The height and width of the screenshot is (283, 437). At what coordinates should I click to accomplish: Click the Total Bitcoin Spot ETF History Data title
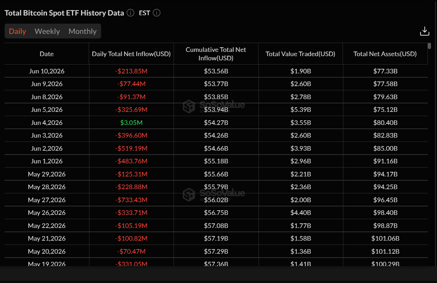(x=64, y=13)
